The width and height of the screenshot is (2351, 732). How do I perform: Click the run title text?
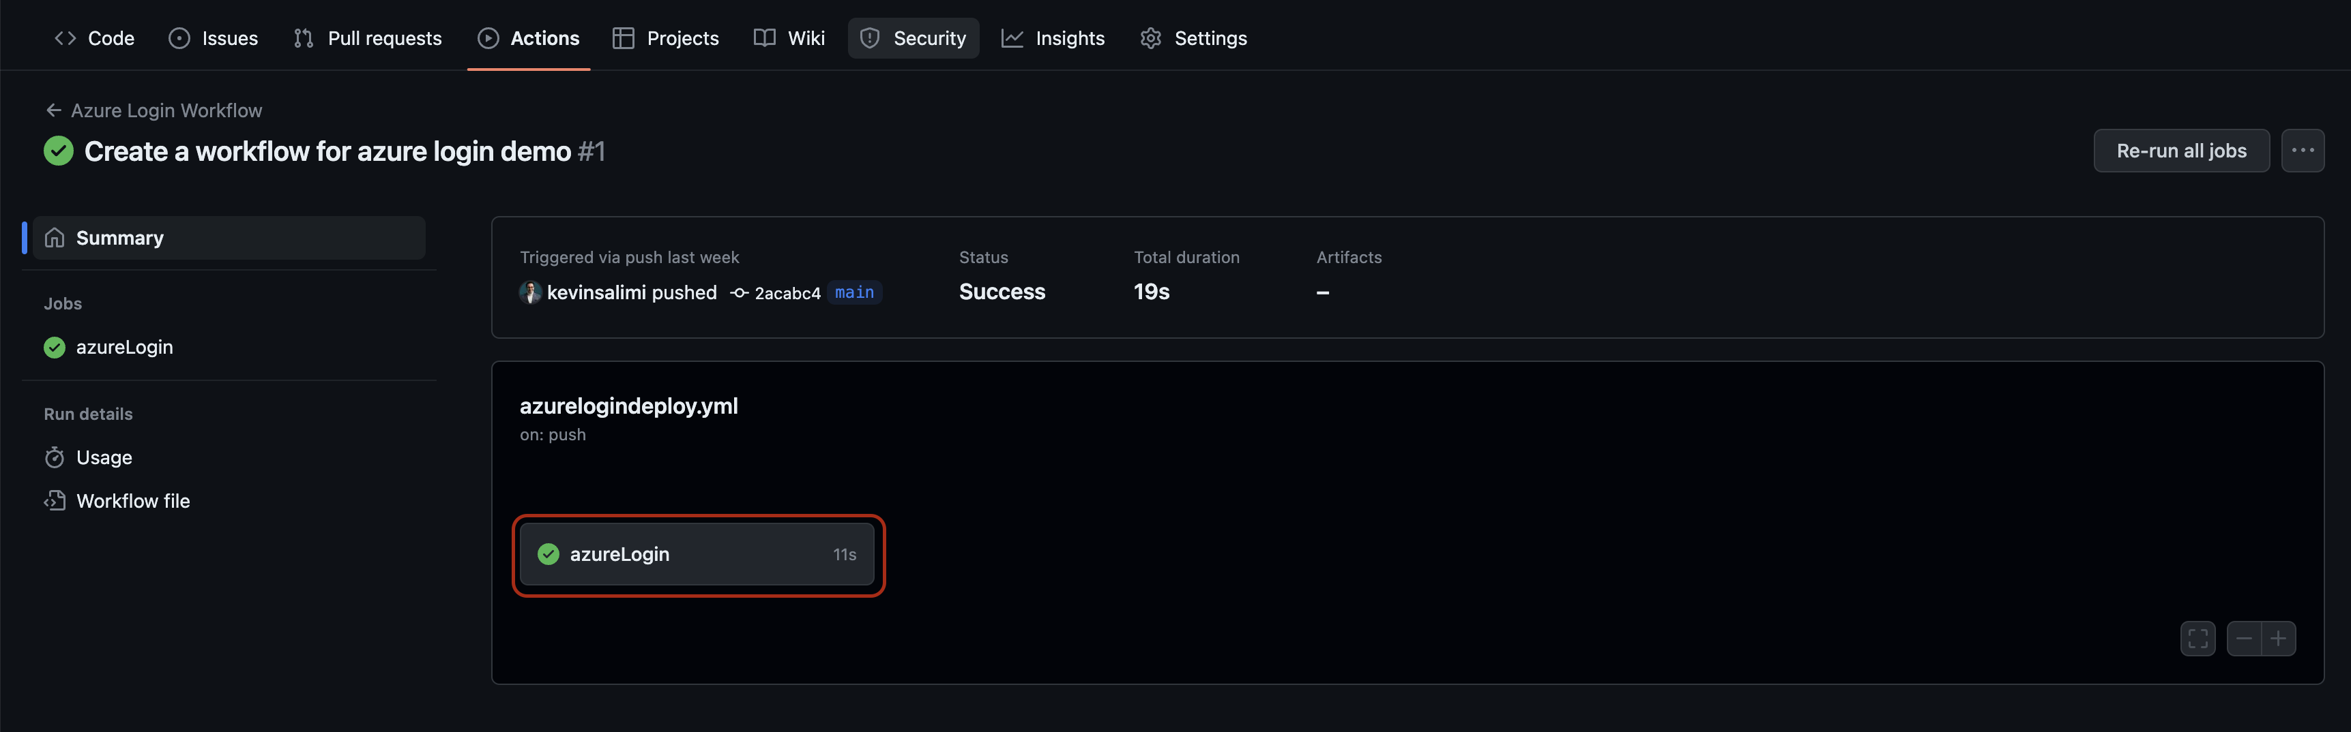(327, 151)
